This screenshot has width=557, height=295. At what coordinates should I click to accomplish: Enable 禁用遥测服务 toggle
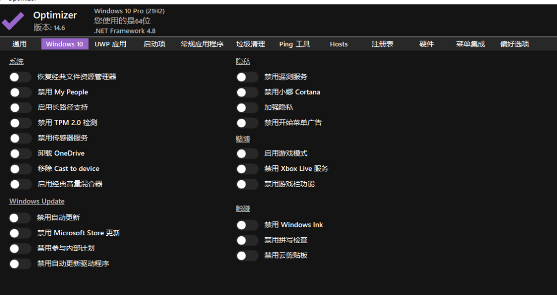(247, 77)
